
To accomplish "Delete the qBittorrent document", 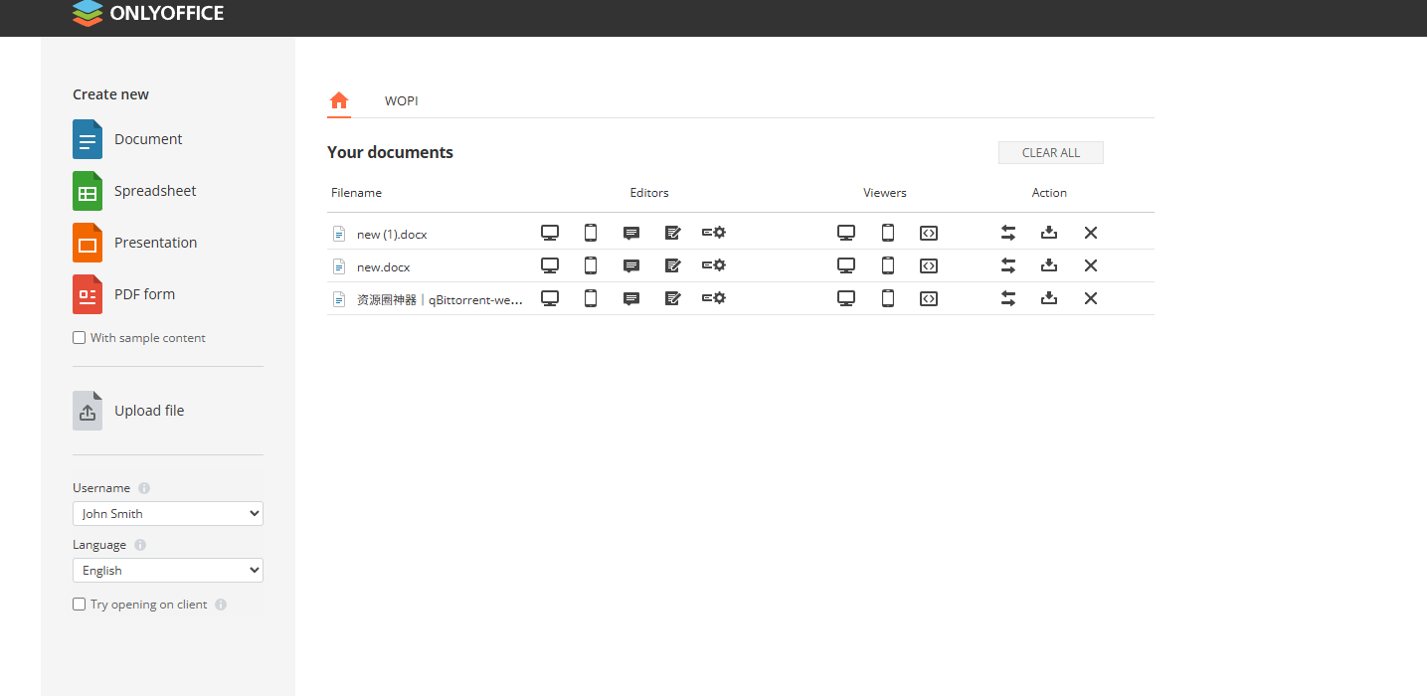I will tap(1091, 298).
